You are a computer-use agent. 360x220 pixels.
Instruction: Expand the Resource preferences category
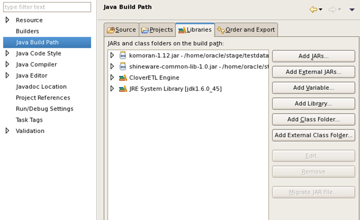click(x=7, y=20)
